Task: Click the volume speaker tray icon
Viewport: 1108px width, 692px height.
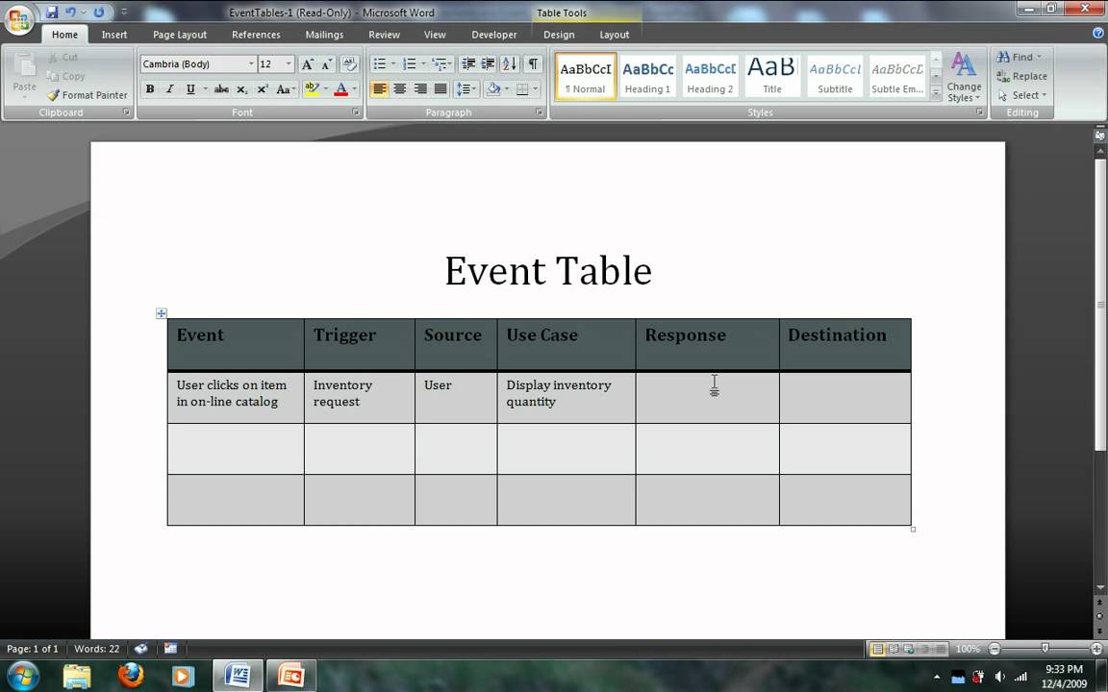Action: pyautogui.click(x=1000, y=677)
